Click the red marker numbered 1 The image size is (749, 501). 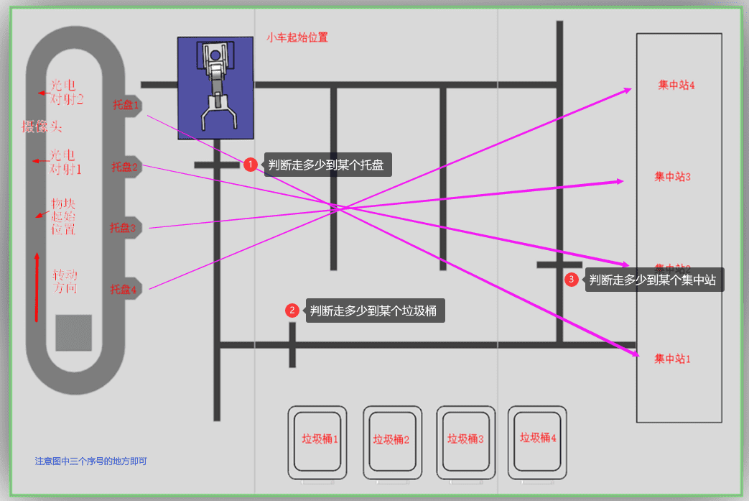point(250,165)
